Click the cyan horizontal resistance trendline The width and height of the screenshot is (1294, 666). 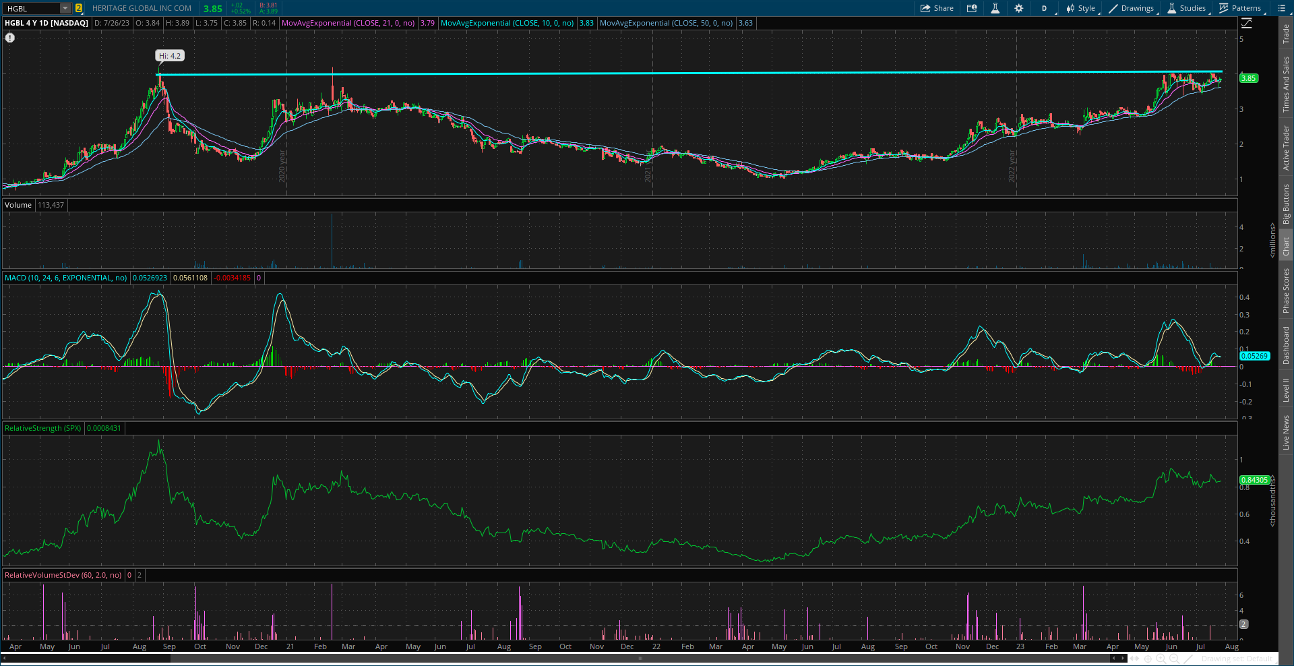689,73
